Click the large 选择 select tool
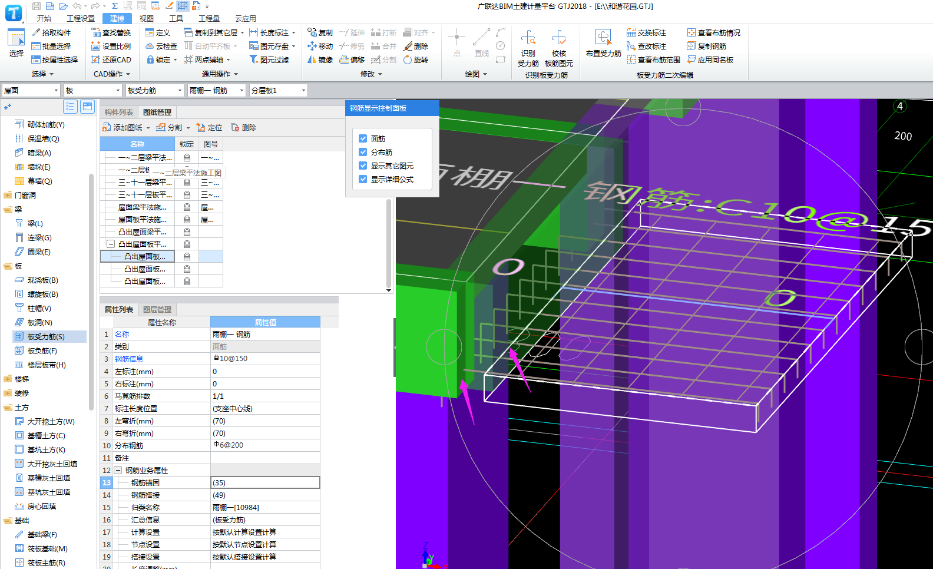Screen dimensions: 933x569 (x=16, y=43)
